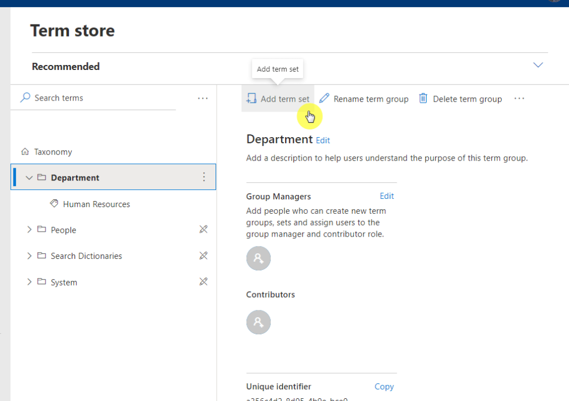Click the Taxonomy home icon

click(x=25, y=152)
